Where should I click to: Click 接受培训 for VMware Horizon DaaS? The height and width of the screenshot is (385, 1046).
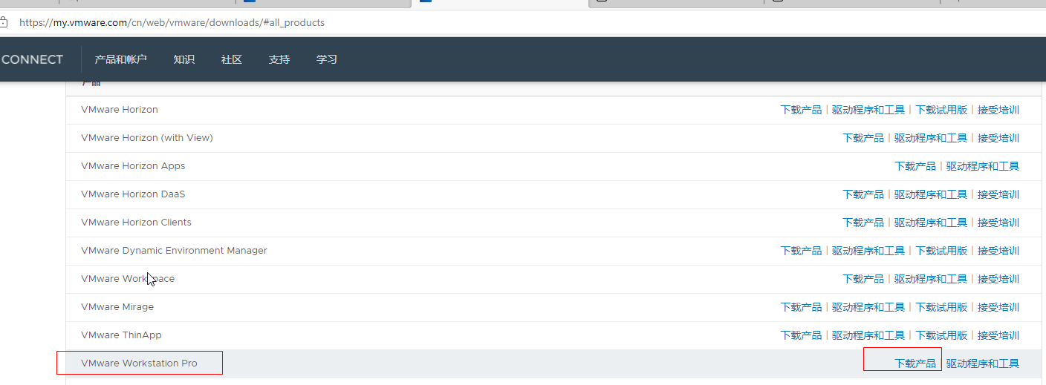click(x=998, y=194)
